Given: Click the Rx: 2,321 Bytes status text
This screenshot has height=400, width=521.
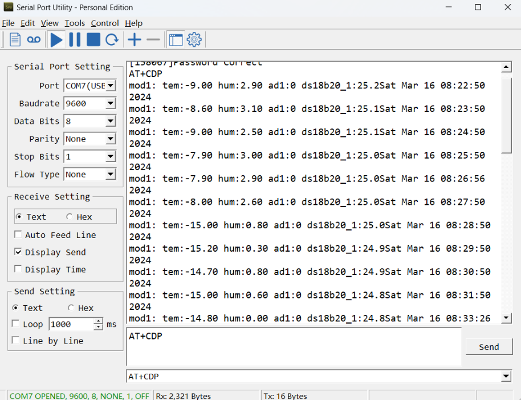Looking at the screenshot, I should [183, 395].
